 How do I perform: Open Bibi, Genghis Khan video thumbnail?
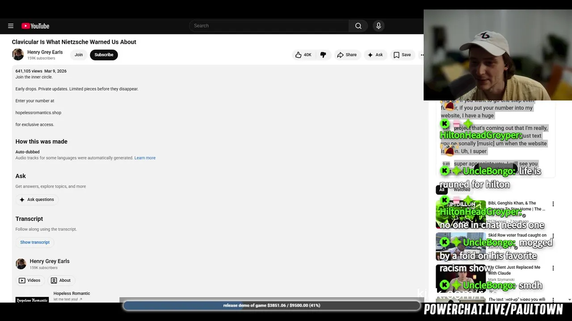click(x=461, y=214)
